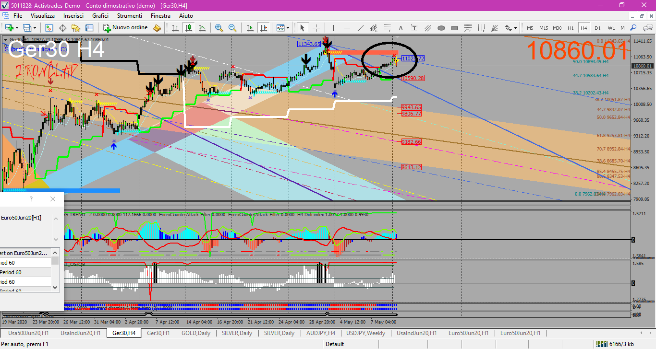Open the File menu

[x=18, y=16]
